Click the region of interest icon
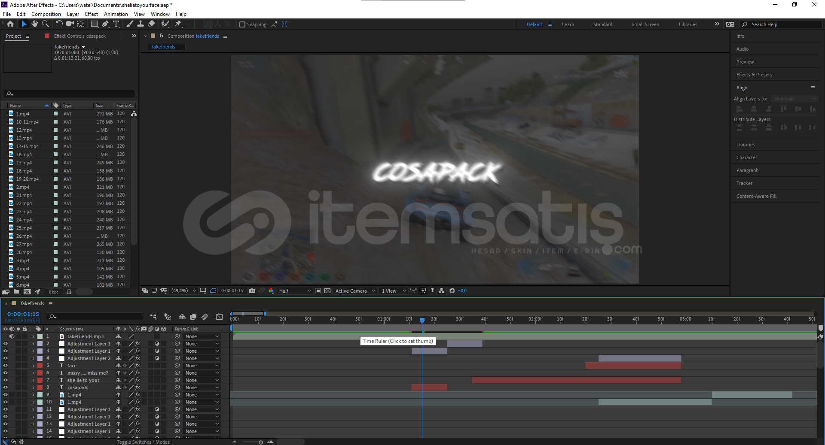 coord(318,291)
